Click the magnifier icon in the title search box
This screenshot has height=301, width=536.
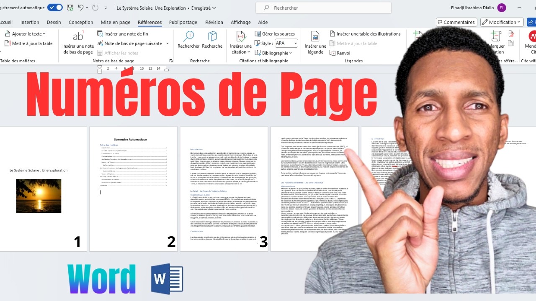(x=266, y=8)
